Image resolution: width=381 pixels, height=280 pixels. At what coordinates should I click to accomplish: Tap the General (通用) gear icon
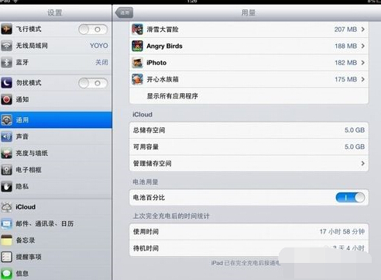click(6, 120)
